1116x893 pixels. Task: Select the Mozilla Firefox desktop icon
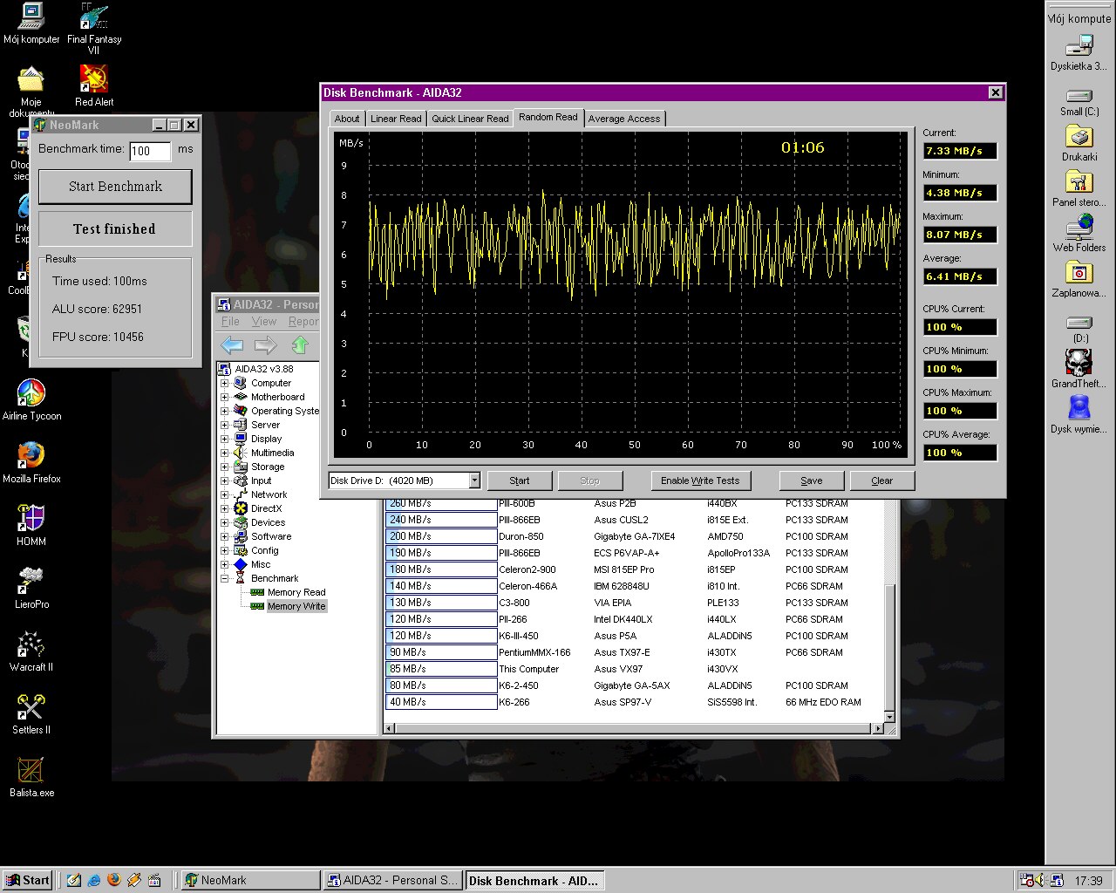pyautogui.click(x=31, y=462)
